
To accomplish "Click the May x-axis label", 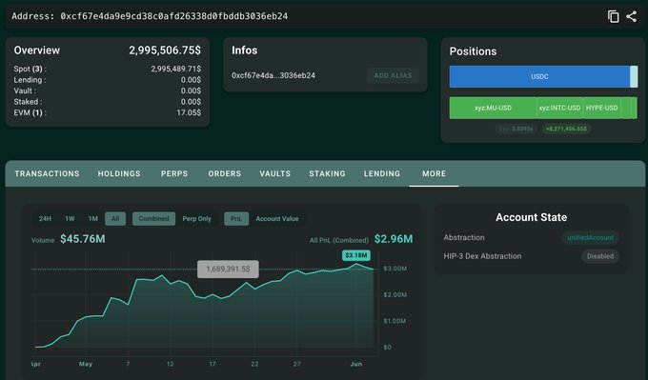I will [86, 364].
